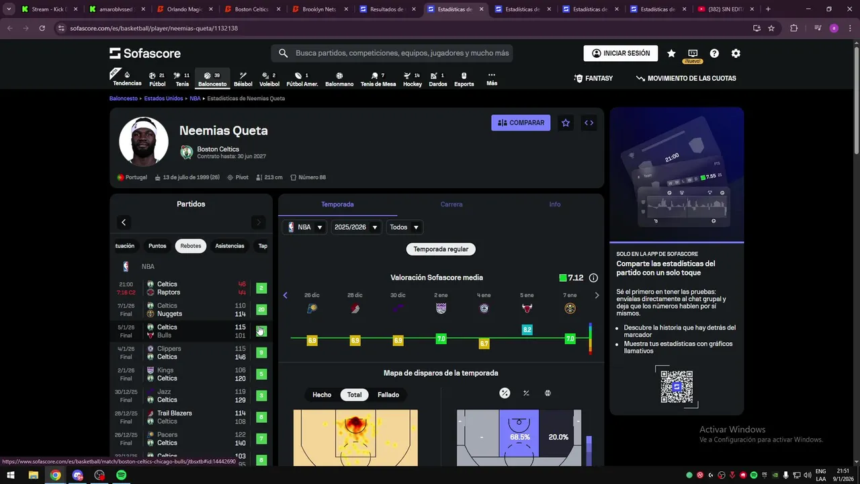Open the settings gear in Sofascore header
The image size is (860, 484).
(736, 53)
